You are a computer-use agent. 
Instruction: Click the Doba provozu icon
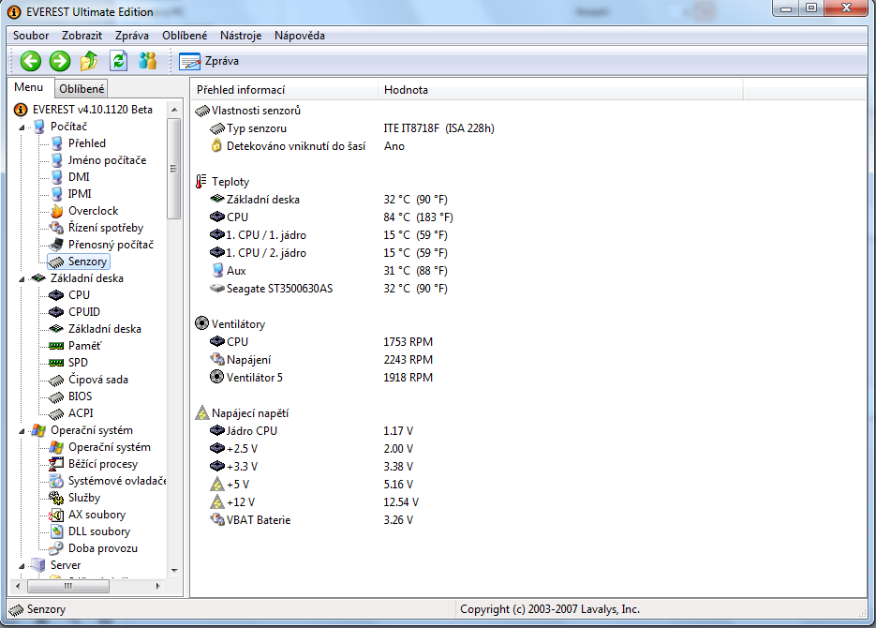tap(56, 548)
